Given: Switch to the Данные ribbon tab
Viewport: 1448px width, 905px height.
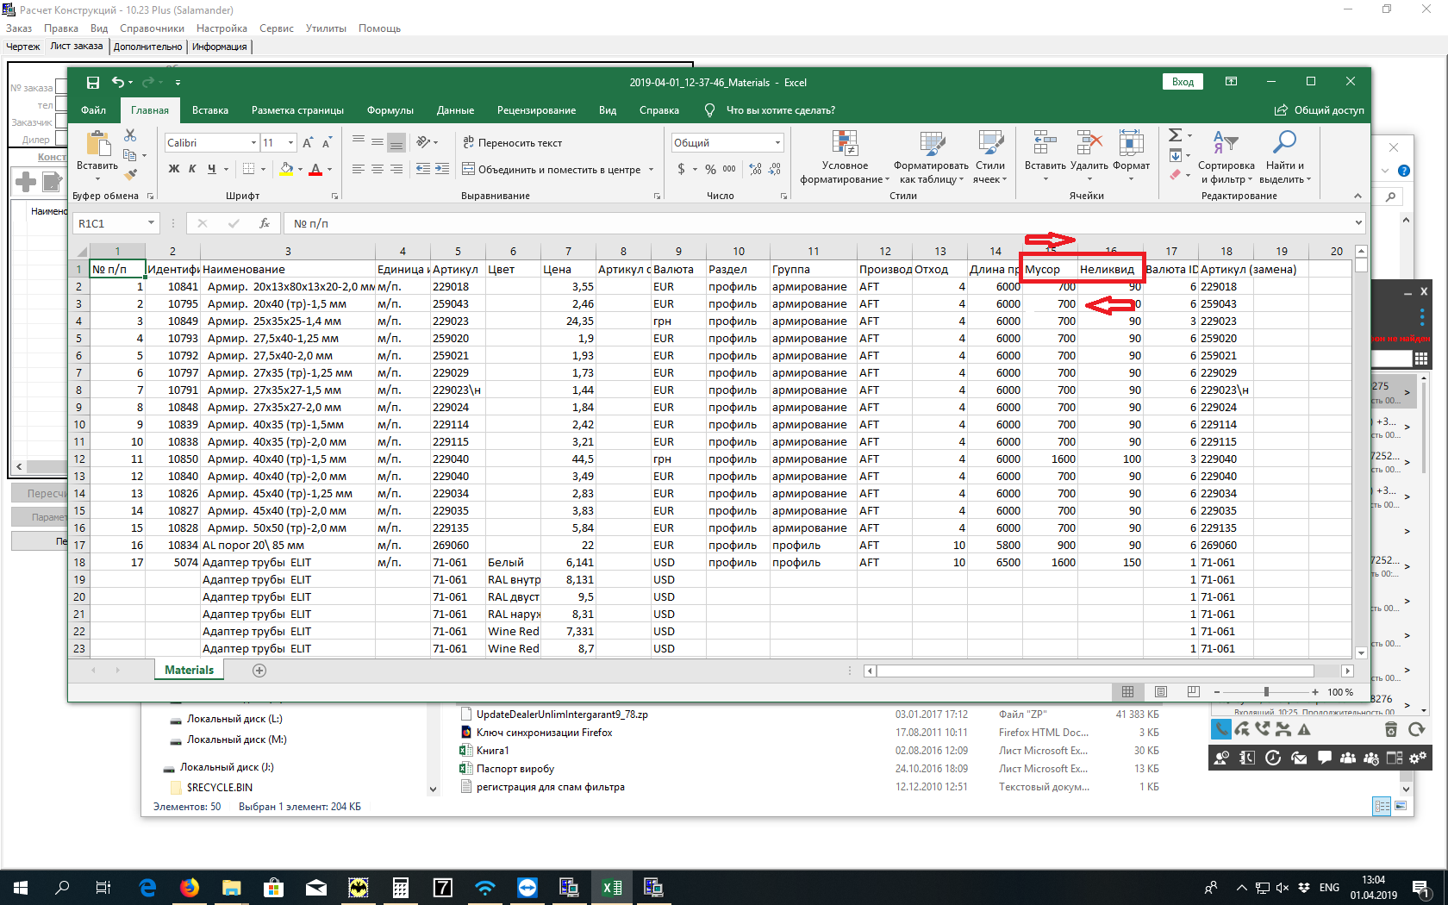Looking at the screenshot, I should (x=455, y=110).
